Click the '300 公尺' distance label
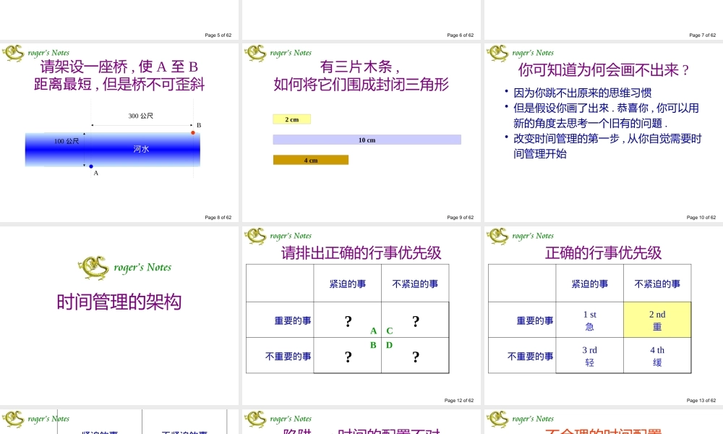The image size is (723, 434). (x=141, y=116)
